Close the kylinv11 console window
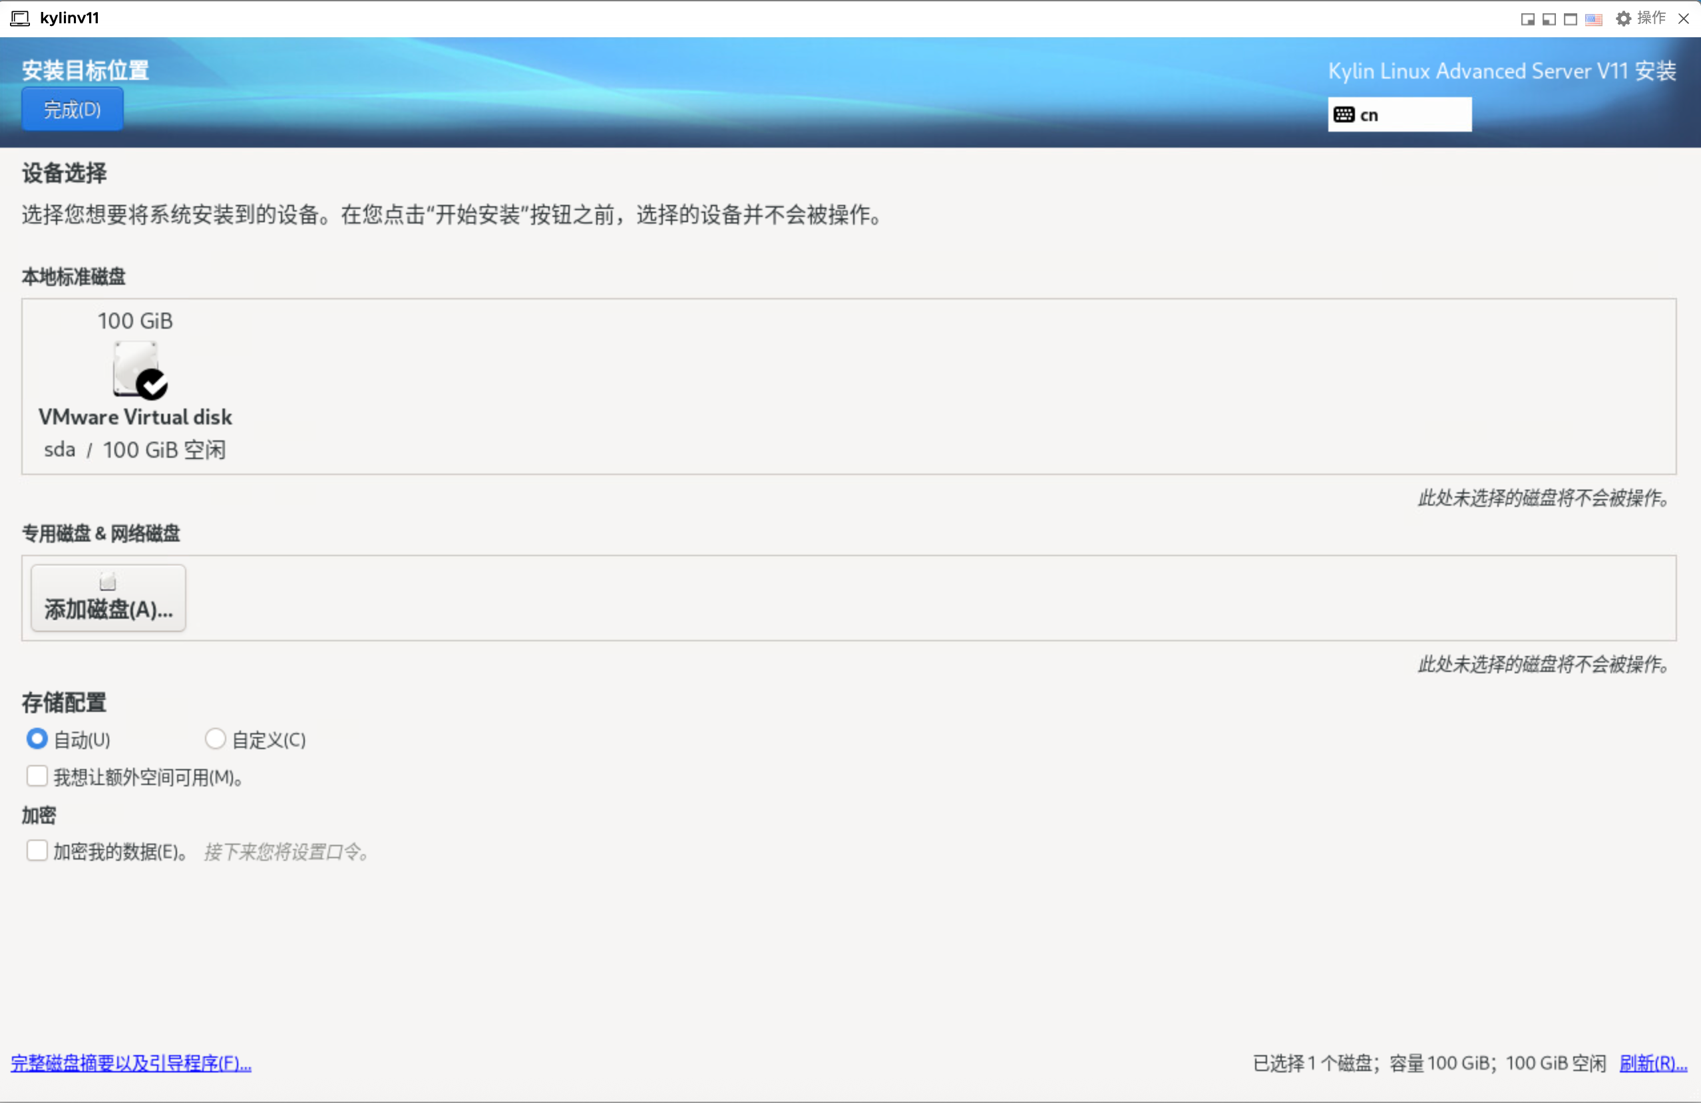Viewport: 1701px width, 1103px height. (1683, 19)
